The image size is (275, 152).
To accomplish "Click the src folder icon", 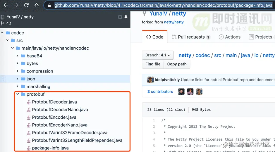I will pos(13,40).
